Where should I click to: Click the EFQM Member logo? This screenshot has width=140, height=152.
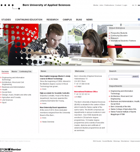[x=11, y=150]
